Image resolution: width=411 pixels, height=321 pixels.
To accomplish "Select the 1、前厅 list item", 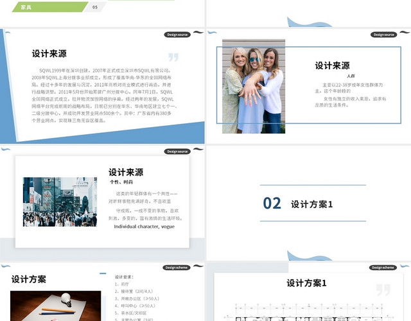I will pos(121,284).
